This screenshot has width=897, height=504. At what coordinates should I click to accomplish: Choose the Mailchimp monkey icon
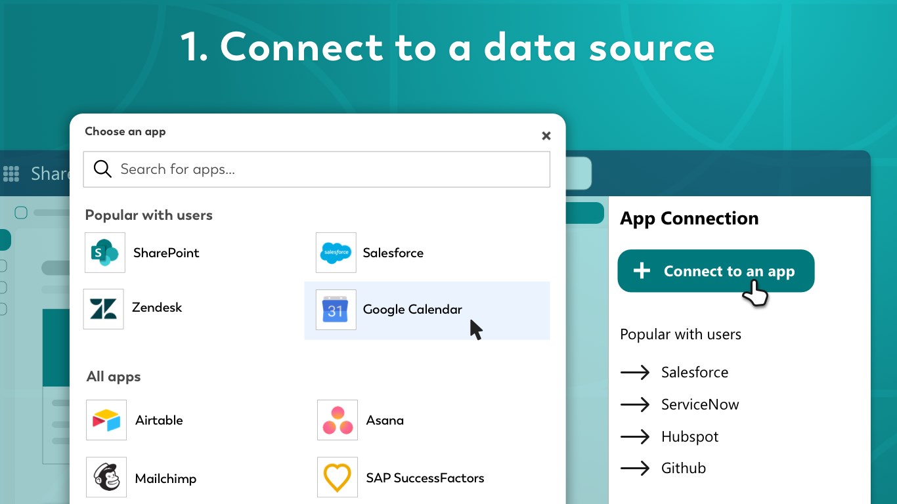[106, 478]
